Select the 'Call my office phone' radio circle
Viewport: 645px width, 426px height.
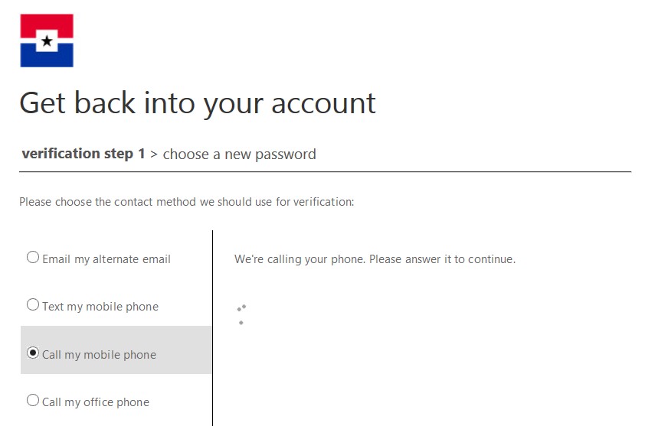pyautogui.click(x=33, y=401)
